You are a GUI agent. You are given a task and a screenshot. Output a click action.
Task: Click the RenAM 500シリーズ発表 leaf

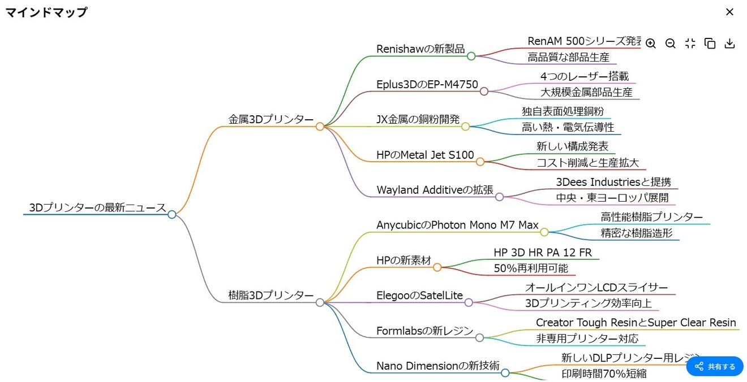point(584,41)
